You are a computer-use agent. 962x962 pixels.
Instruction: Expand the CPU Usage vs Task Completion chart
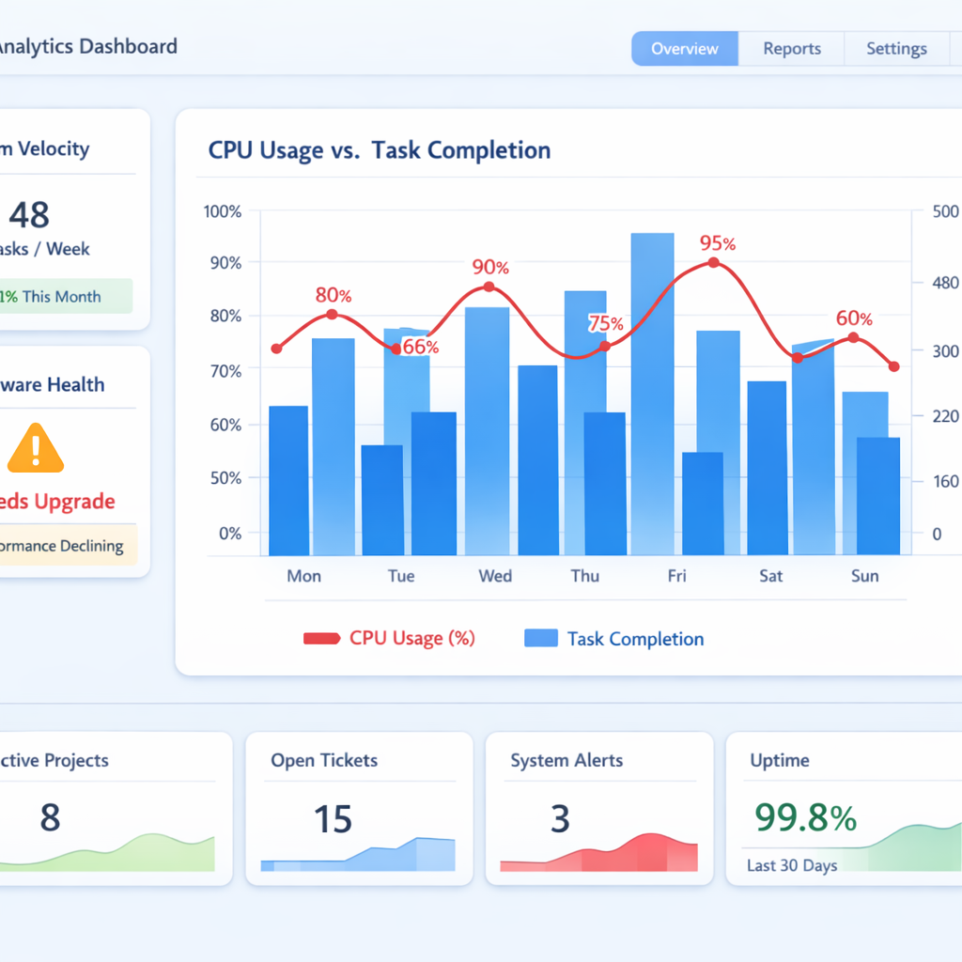pos(379,150)
